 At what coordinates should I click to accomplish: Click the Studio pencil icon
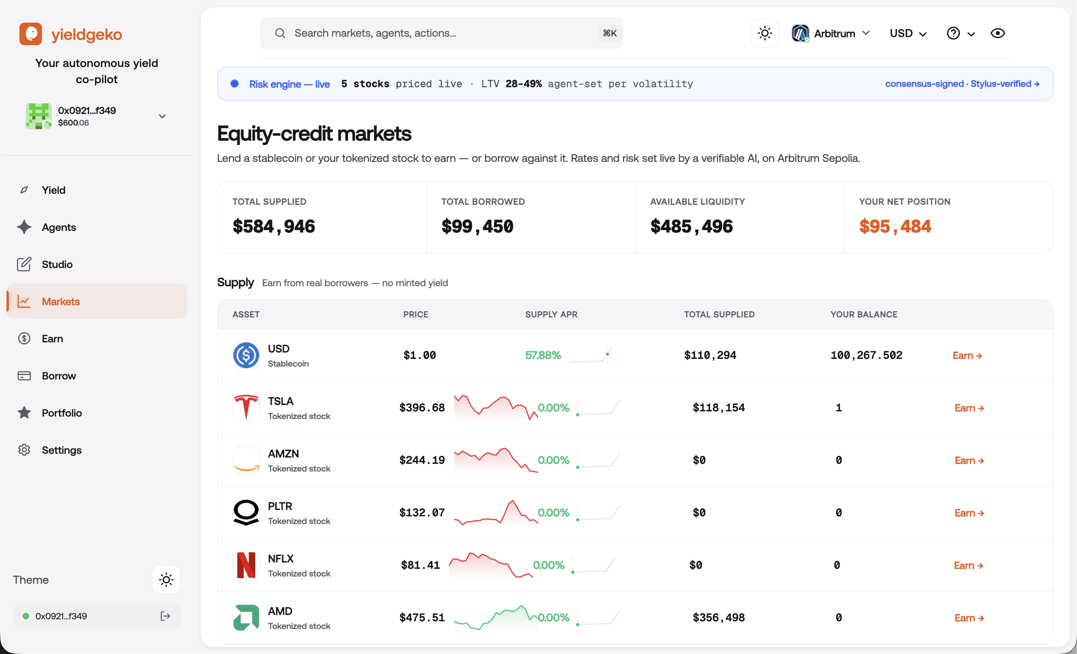click(x=24, y=264)
